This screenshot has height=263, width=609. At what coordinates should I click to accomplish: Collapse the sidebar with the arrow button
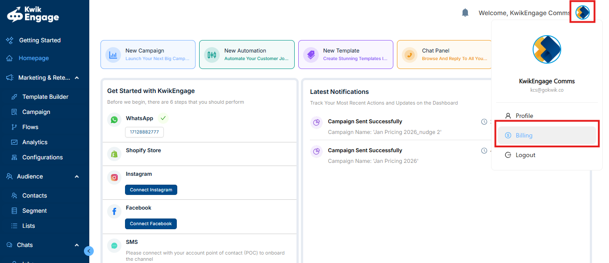(89, 251)
